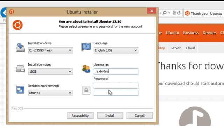This screenshot has width=224, height=126.
Task: Click the 'You are about to install Ubuntu-12.10' heading
Action: pyautogui.click(x=90, y=22)
